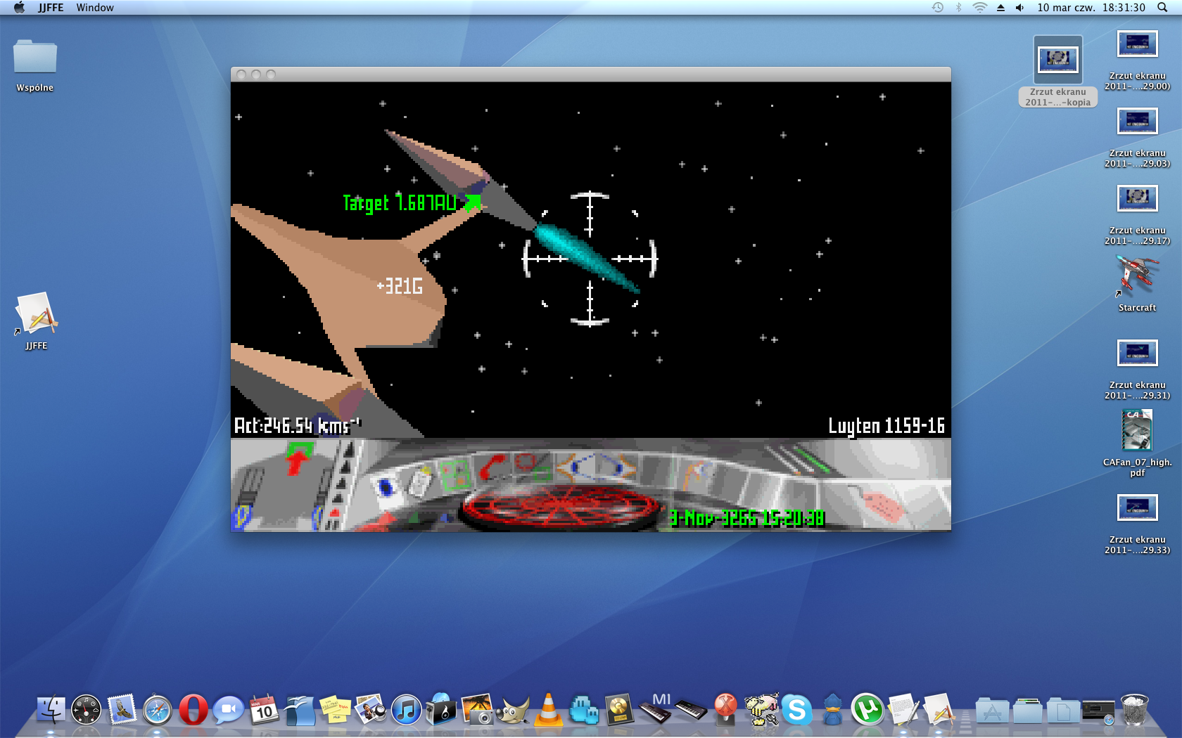Viewport: 1182px width, 738px height.
Task: Click the Bluetooth menu bar icon
Action: [958, 8]
